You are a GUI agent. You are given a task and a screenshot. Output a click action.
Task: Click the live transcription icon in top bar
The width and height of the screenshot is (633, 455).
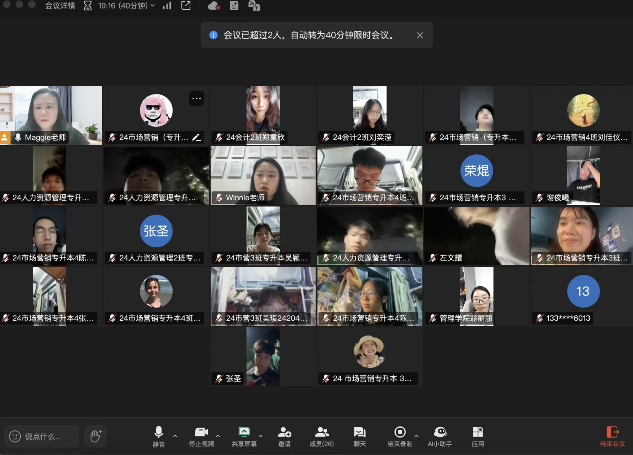[254, 5]
